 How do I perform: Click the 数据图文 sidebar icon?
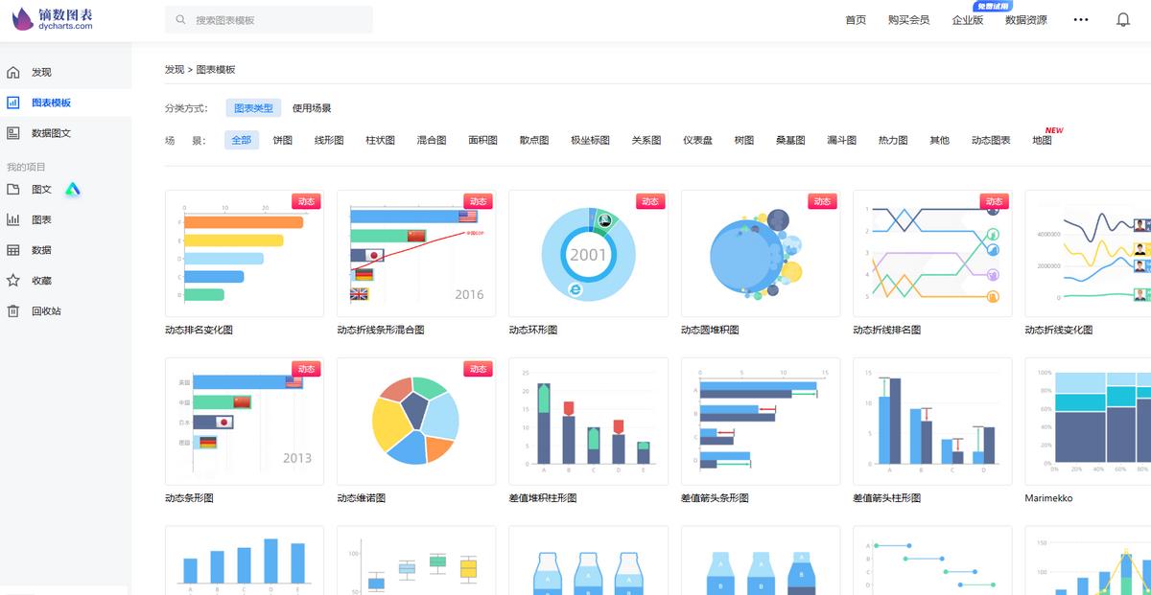[13, 133]
